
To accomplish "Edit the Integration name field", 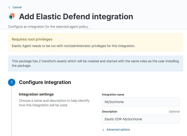I will [141, 102].
